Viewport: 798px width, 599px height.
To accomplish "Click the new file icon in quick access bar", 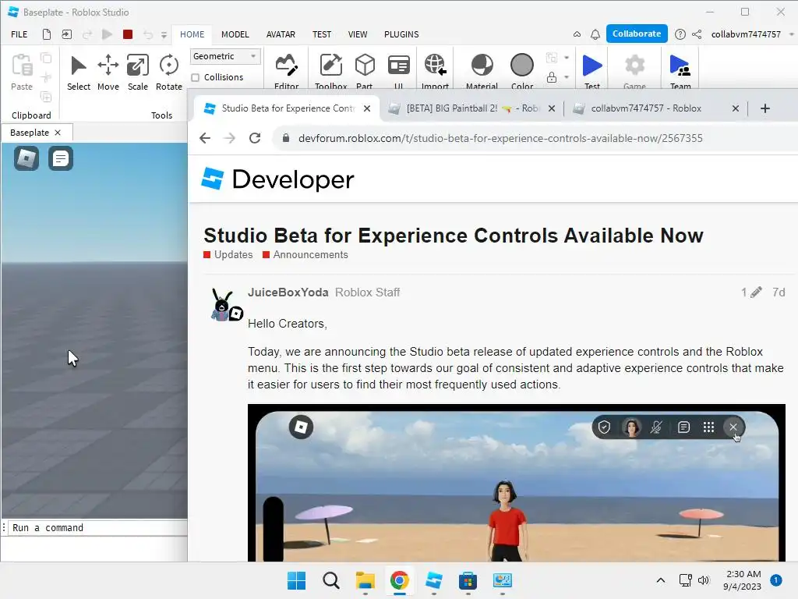I will [46, 34].
